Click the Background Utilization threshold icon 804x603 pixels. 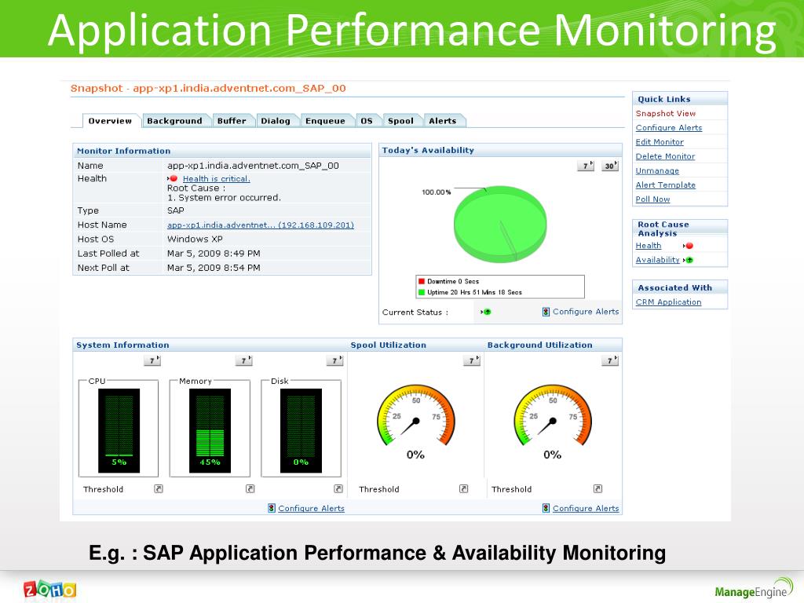point(598,488)
